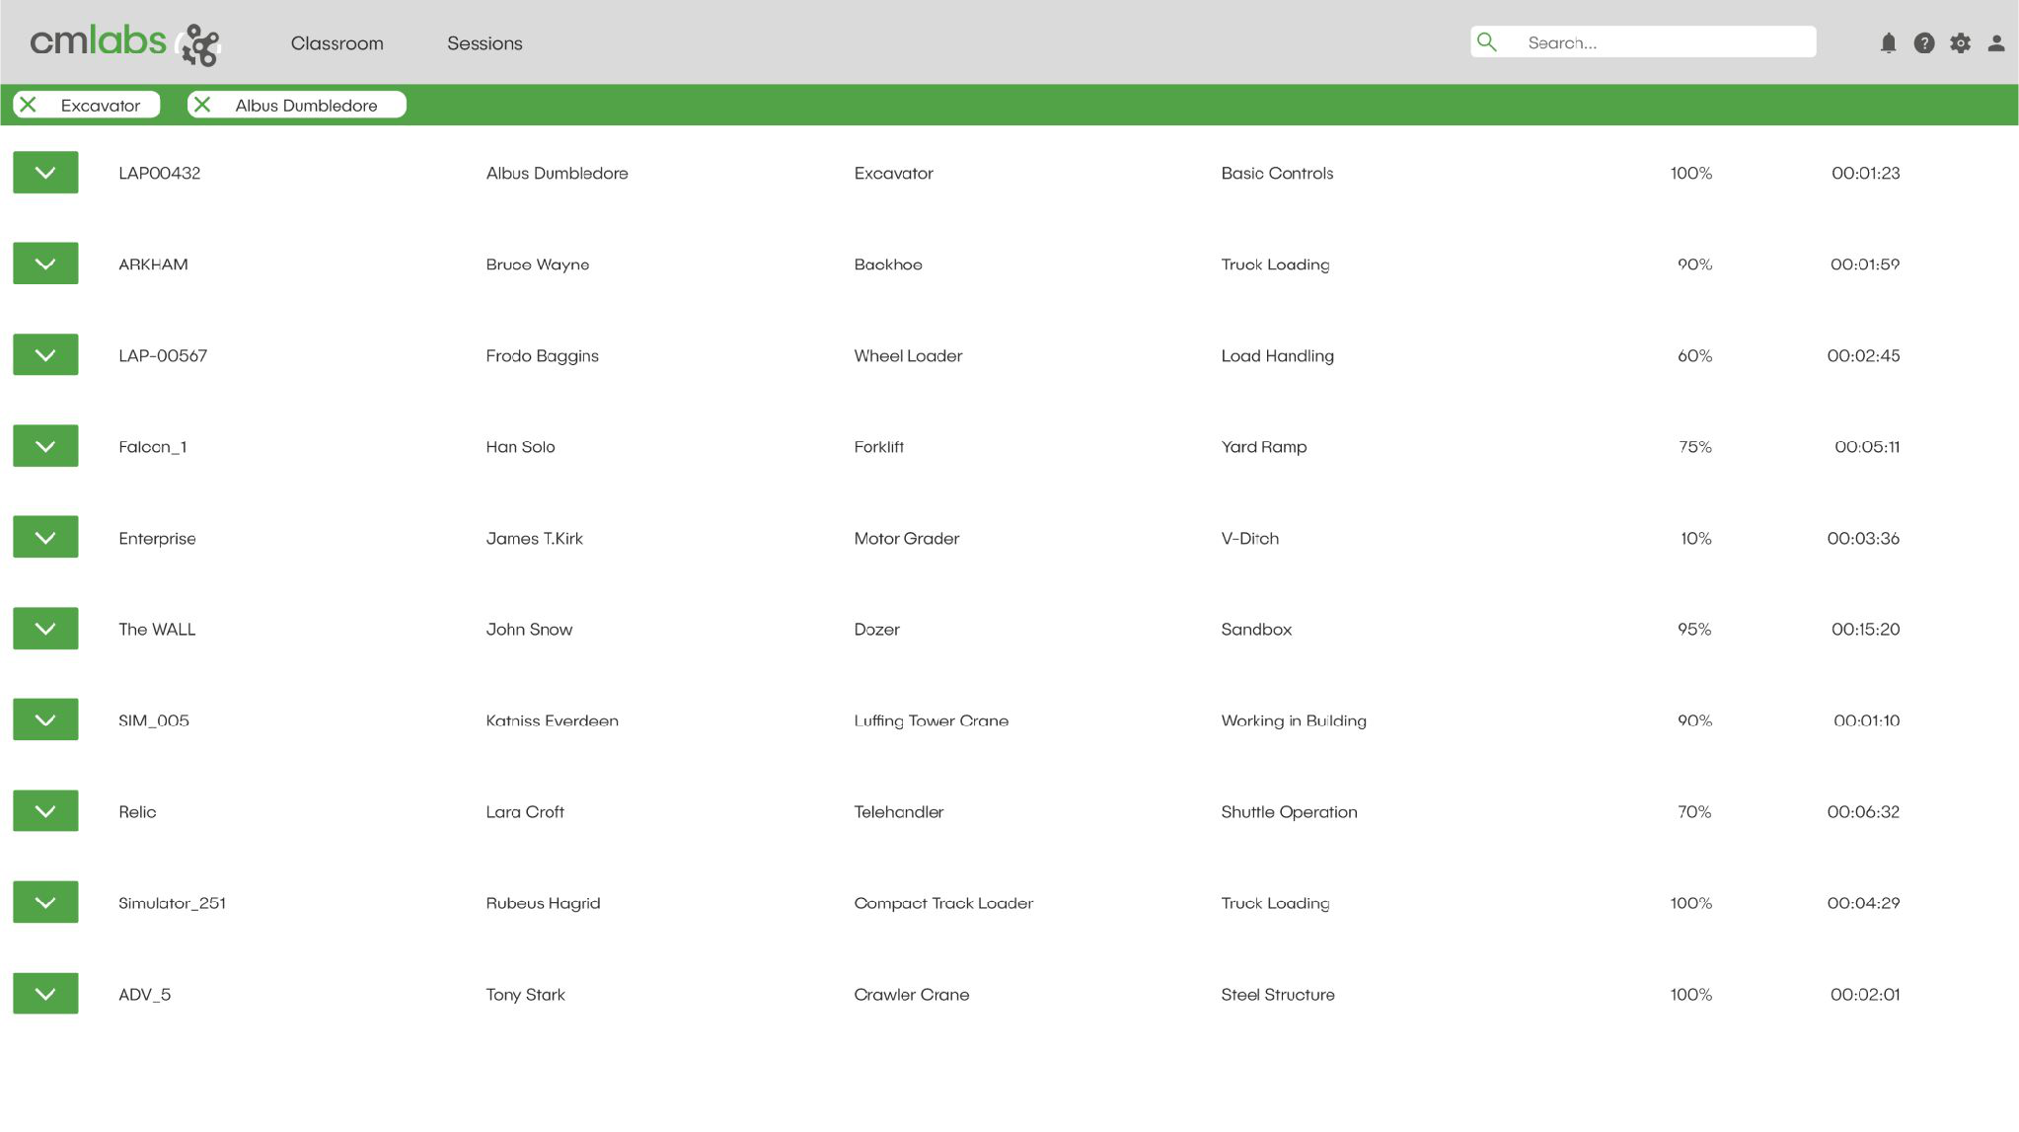Click the Yard Ramp exercise

coord(1263,446)
